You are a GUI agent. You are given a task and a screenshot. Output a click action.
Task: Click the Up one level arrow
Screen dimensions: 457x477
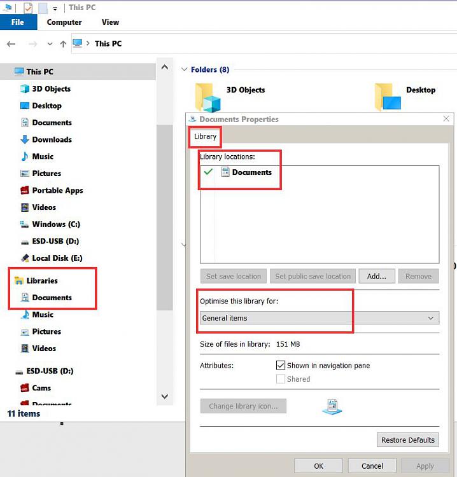pyautogui.click(x=63, y=44)
